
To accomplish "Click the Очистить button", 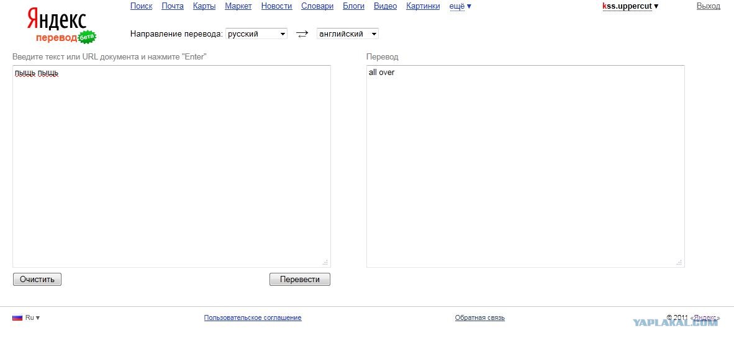I will (x=37, y=280).
